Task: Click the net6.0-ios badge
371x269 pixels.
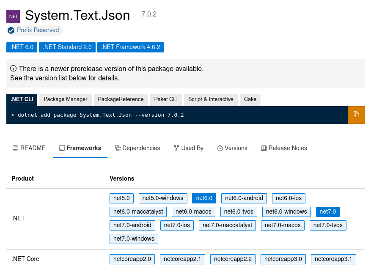Action: coord(289,198)
